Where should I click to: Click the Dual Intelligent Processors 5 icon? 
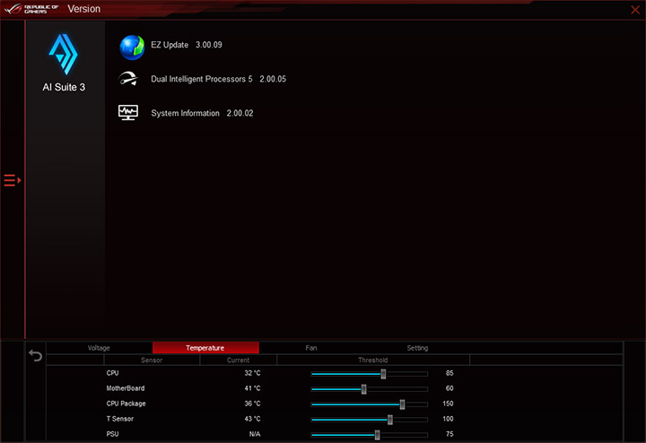128,79
